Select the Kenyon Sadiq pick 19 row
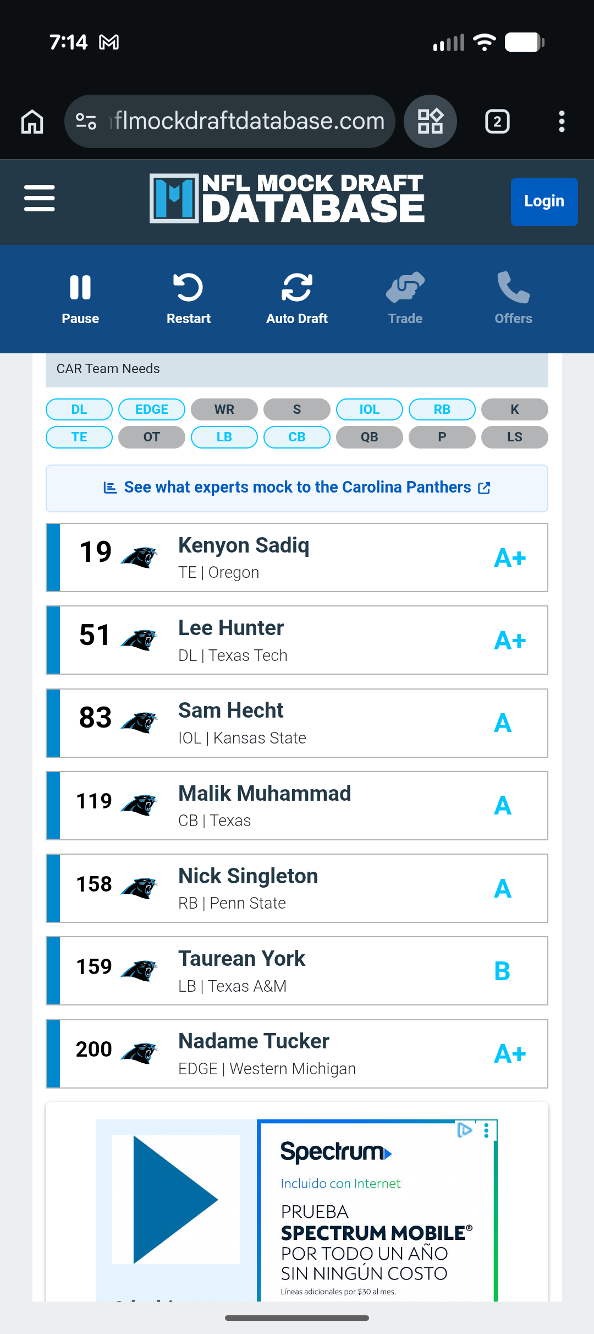Image resolution: width=594 pixels, height=1334 pixels. click(x=297, y=557)
